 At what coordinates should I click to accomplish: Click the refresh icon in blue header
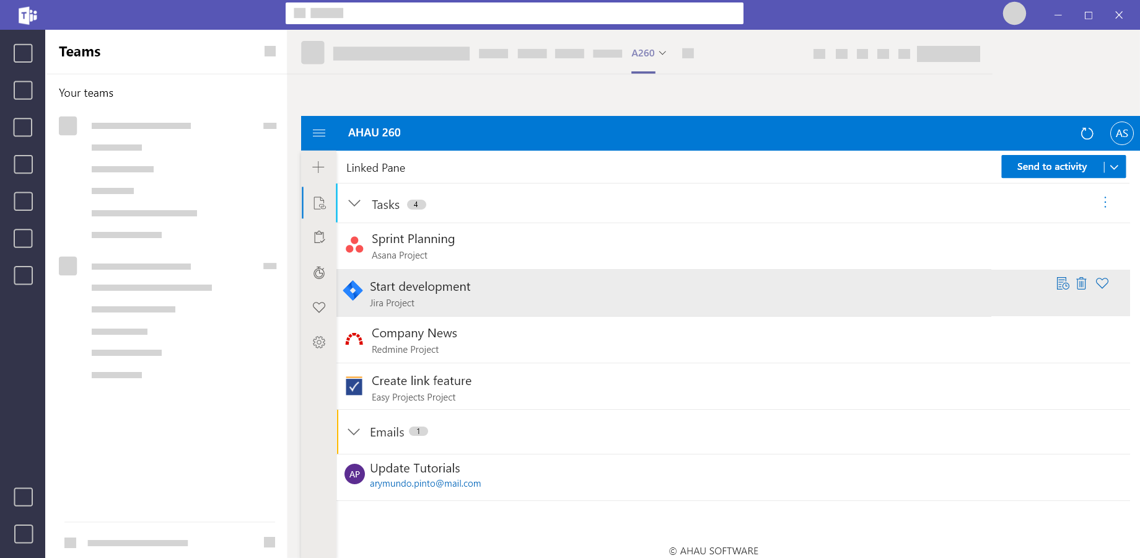pos(1087,133)
